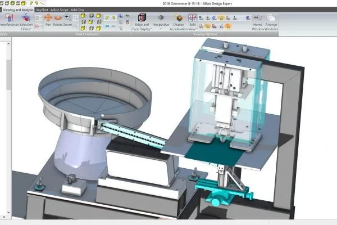Click the solid yellow cube in quick access toolbar
The image size is (337, 225).
coord(24,3)
